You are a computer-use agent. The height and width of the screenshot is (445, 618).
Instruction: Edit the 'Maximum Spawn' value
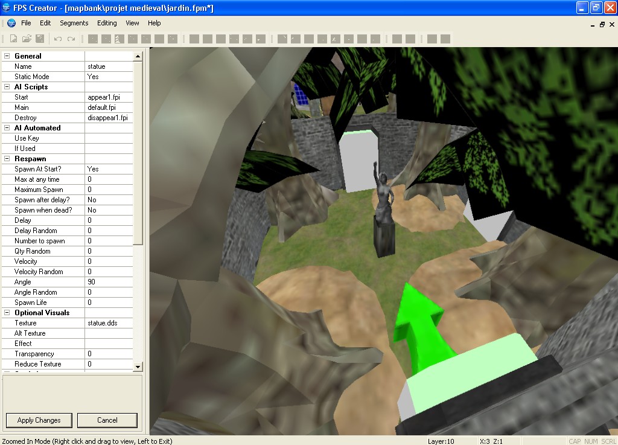tap(109, 189)
